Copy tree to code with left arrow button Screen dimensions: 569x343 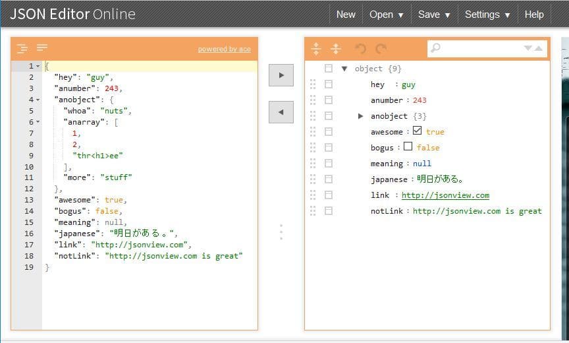(x=281, y=112)
